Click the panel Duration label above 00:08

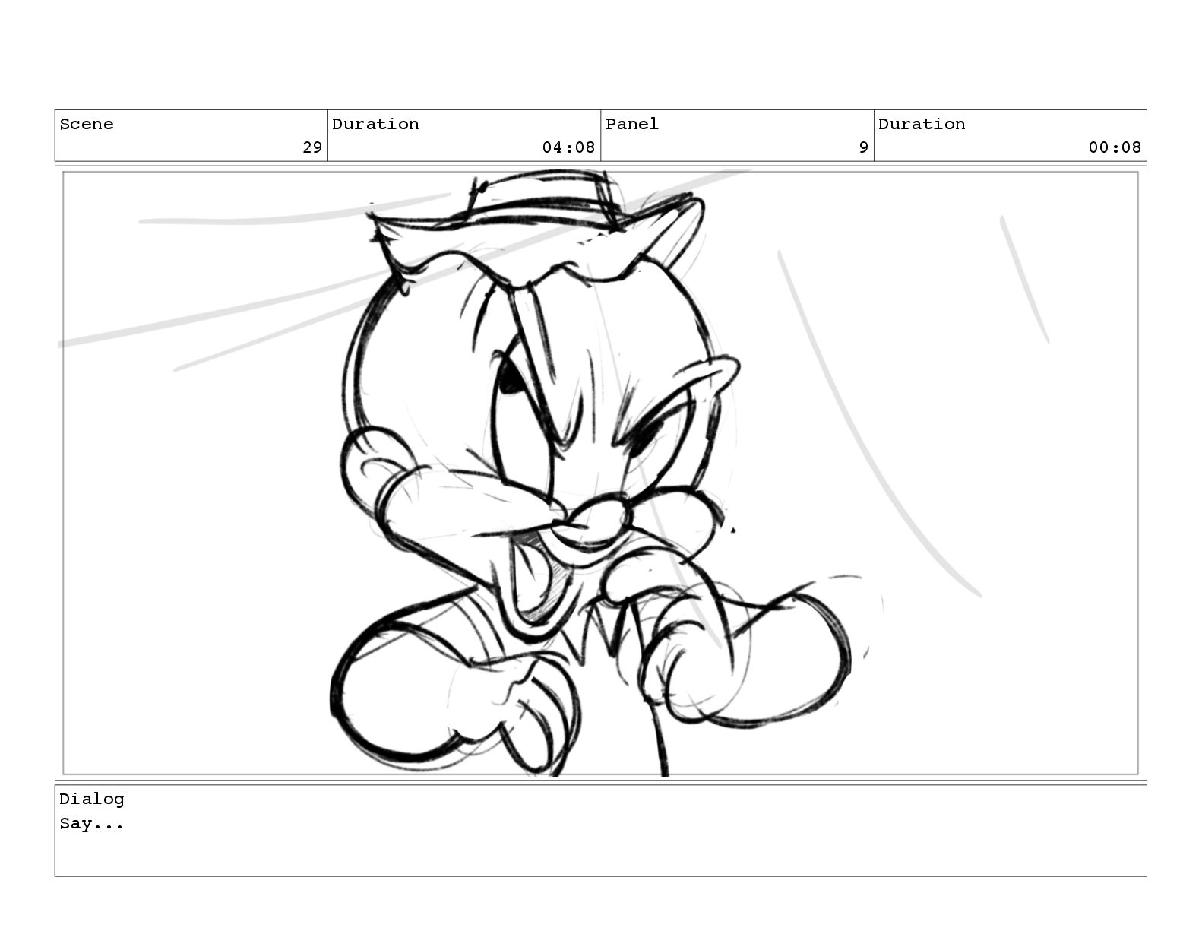point(922,124)
